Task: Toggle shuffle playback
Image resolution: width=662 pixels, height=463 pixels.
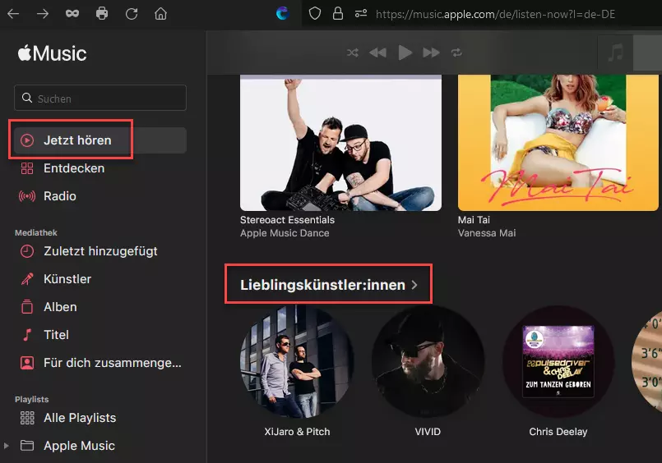Action: click(x=353, y=53)
